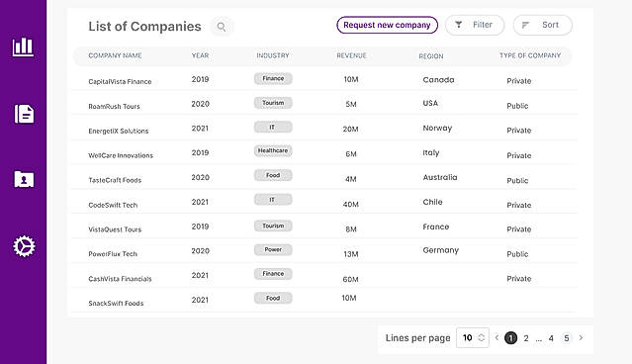The width and height of the screenshot is (632, 364).
Task: Click the Germany region cell
Action: [x=440, y=250]
